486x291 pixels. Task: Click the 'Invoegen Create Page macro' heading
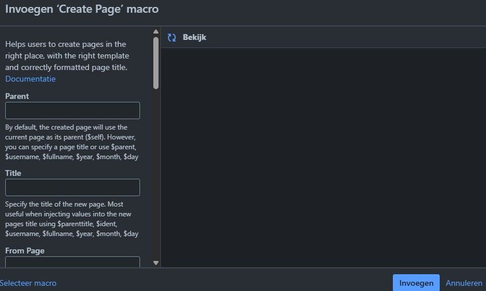82,9
